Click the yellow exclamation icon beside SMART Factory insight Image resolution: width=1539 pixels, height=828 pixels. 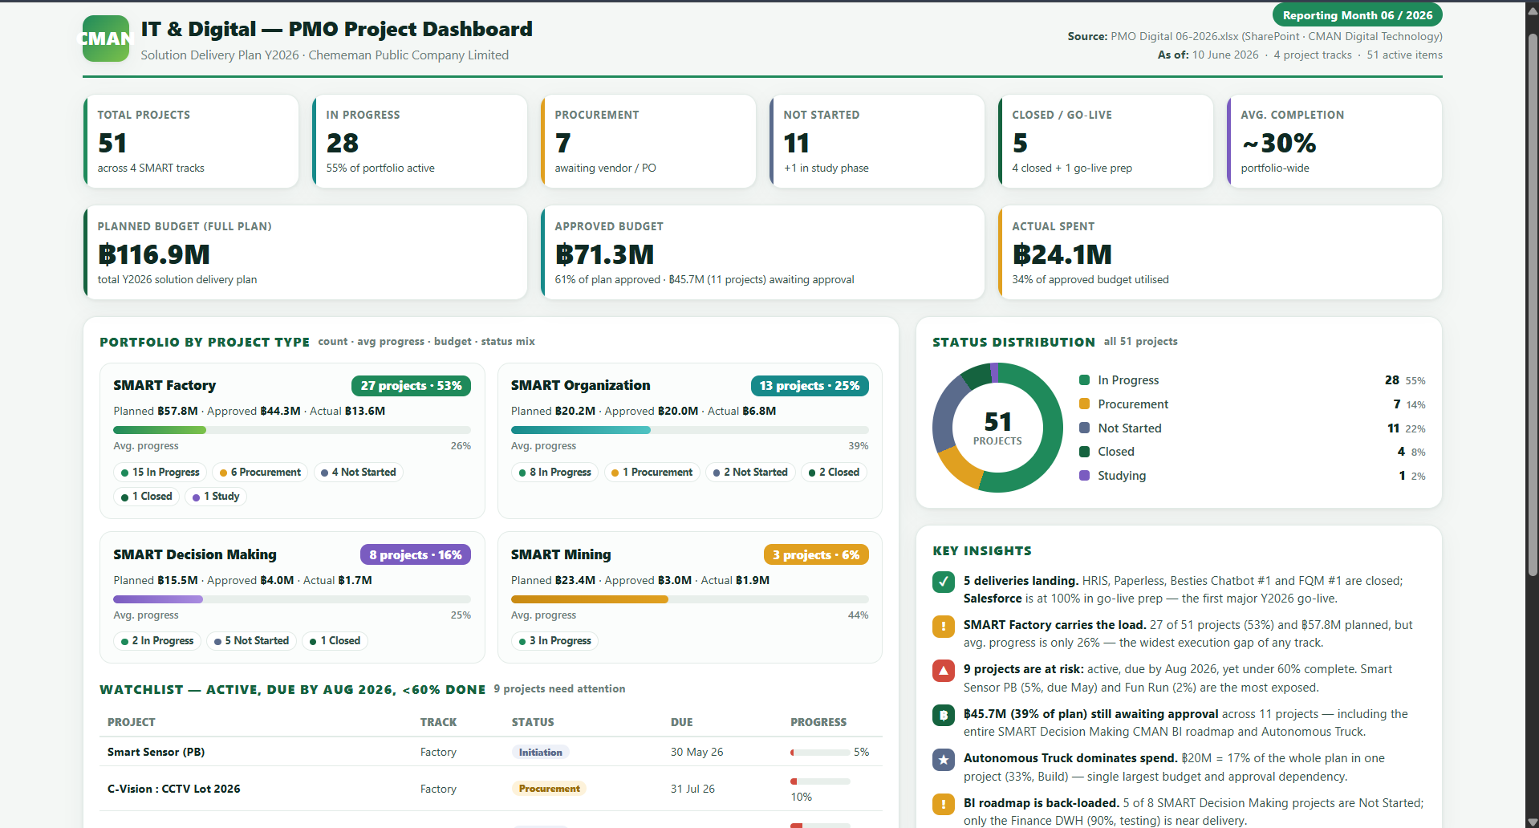[944, 626]
